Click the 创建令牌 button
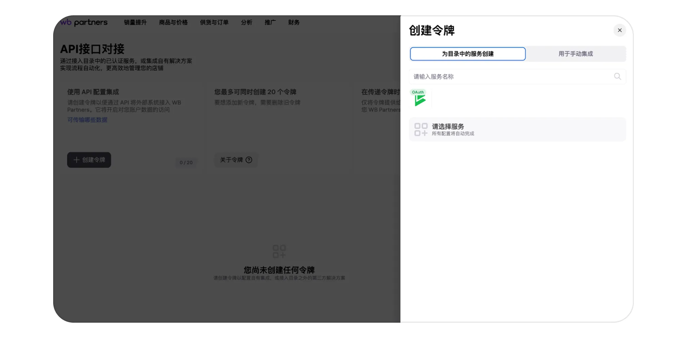 [x=89, y=160]
